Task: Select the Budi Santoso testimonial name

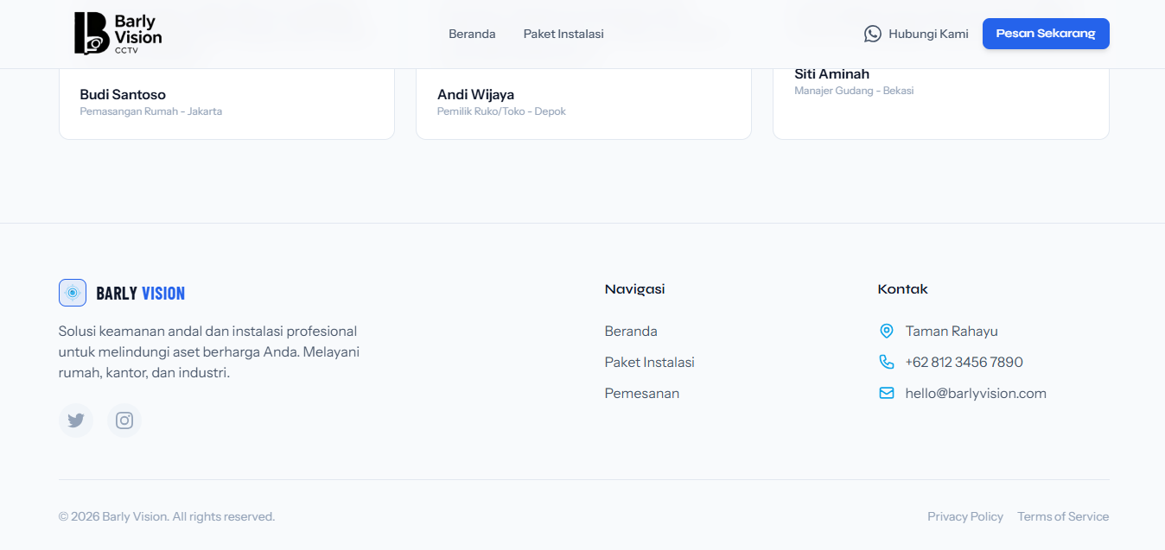Action: pyautogui.click(x=123, y=94)
